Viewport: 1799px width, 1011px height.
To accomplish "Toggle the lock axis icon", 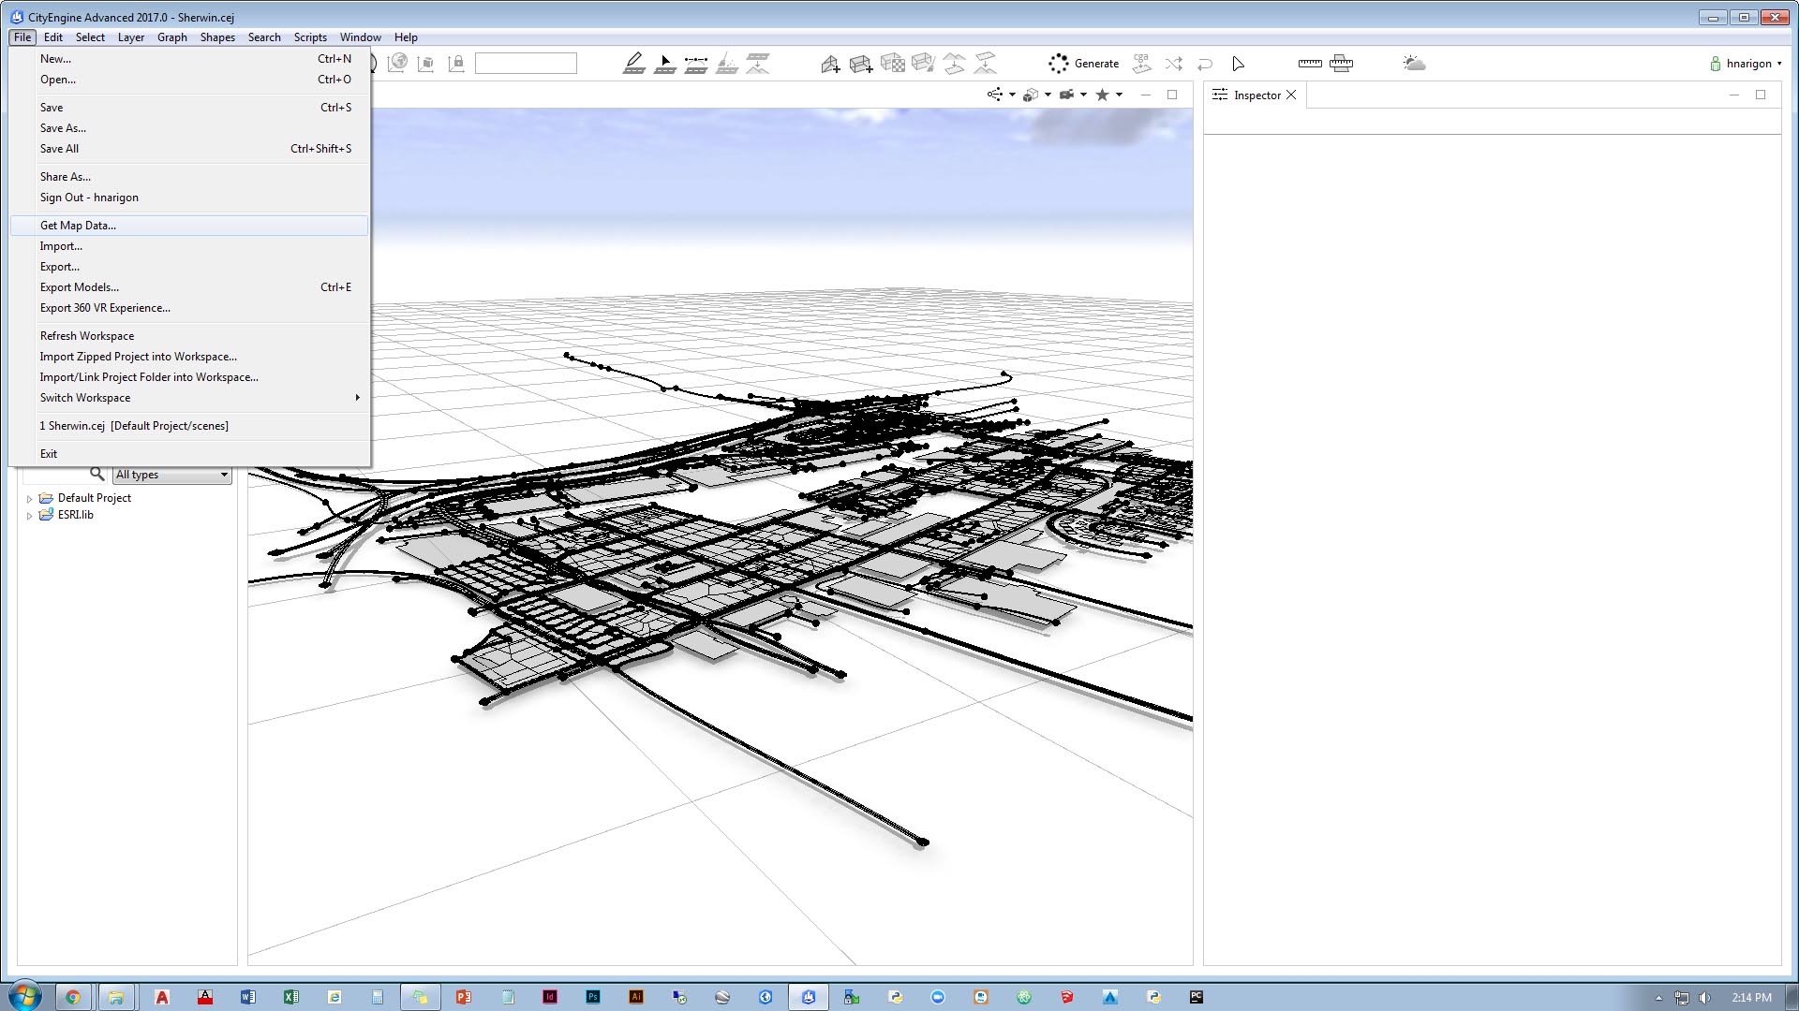I will coord(456,64).
